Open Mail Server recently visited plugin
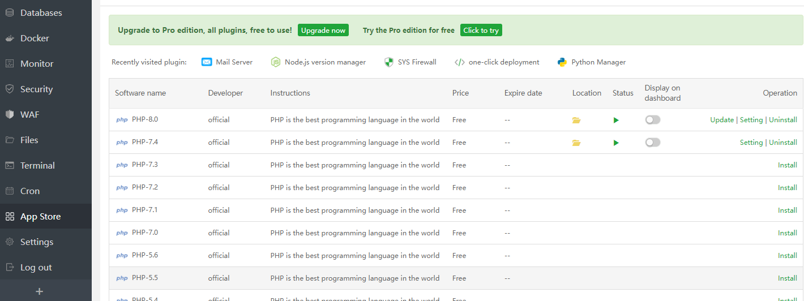The width and height of the screenshot is (804, 301). tap(227, 62)
